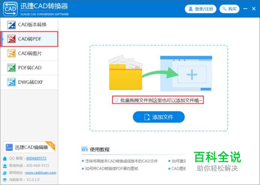Go to the DWG转DXF tab

coord(29,82)
